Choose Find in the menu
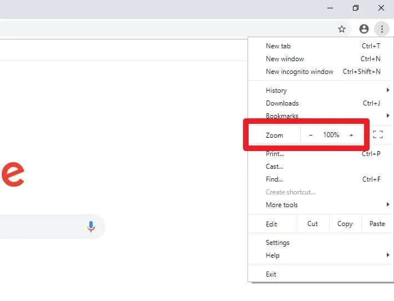This screenshot has width=394, height=301. [321, 179]
